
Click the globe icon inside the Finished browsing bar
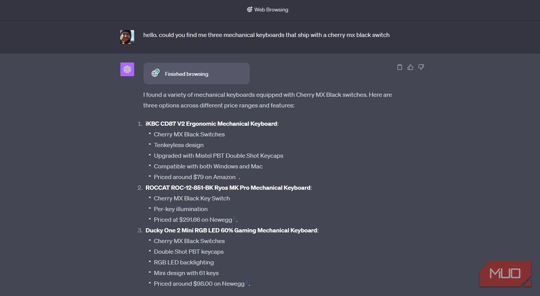[155, 73]
